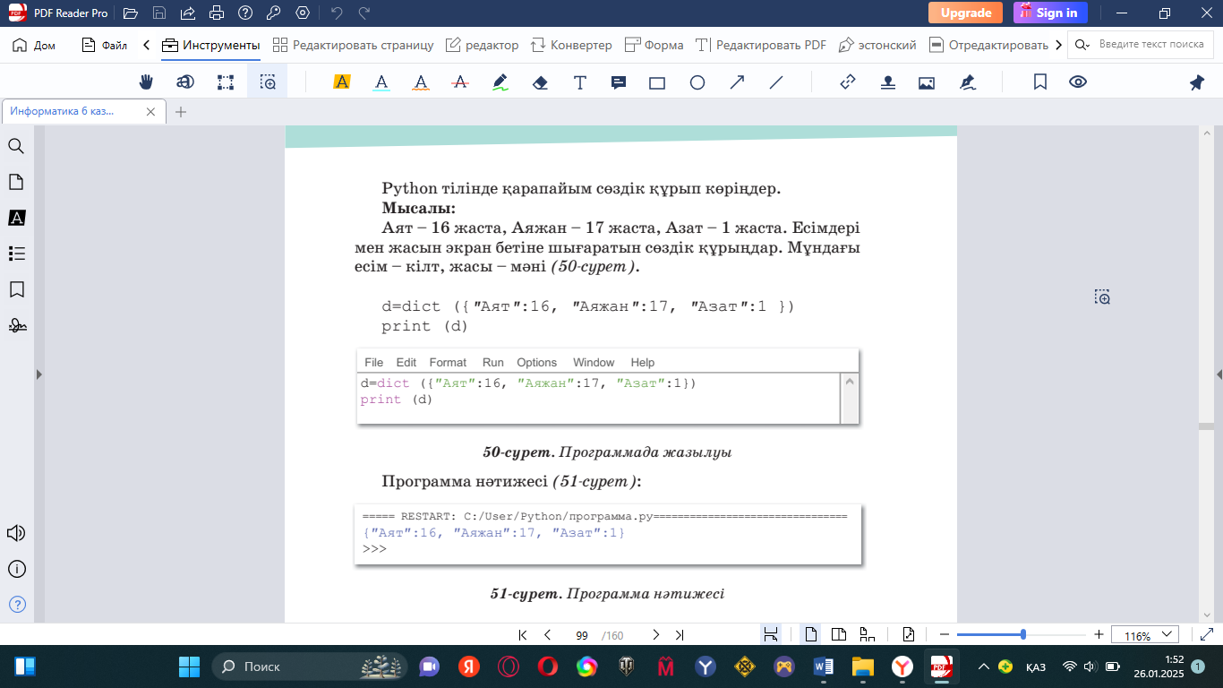The width and height of the screenshot is (1223, 688).
Task: Choose the Strikethrough annotation tool
Action: 461,82
